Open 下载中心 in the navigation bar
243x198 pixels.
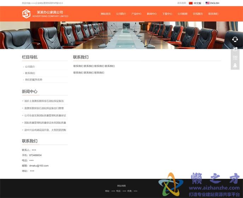tap(167, 14)
